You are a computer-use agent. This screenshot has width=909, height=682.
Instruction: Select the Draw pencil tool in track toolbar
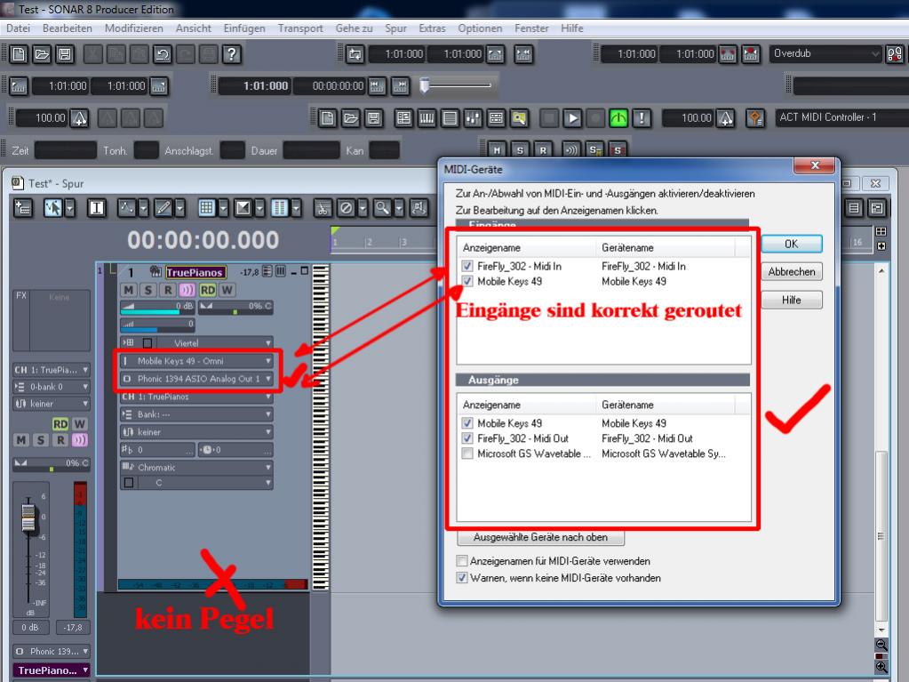163,207
